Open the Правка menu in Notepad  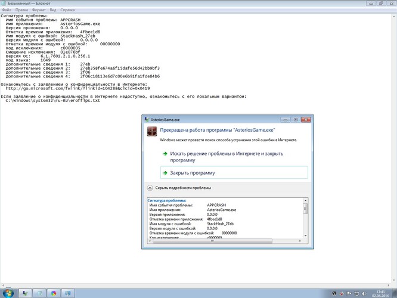point(21,10)
